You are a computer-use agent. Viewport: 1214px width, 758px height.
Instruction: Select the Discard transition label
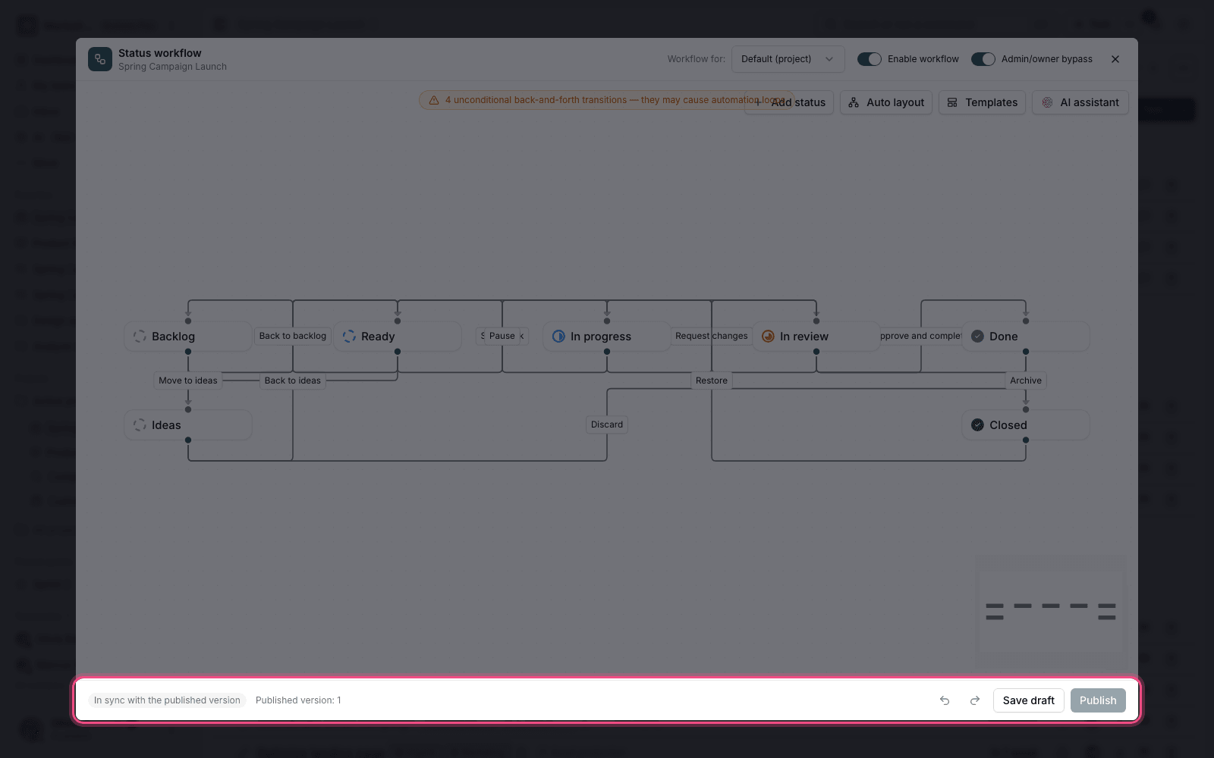607,424
